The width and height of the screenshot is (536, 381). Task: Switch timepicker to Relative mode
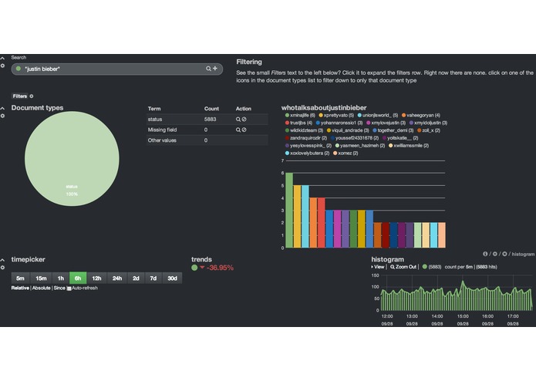pyautogui.click(x=20, y=288)
